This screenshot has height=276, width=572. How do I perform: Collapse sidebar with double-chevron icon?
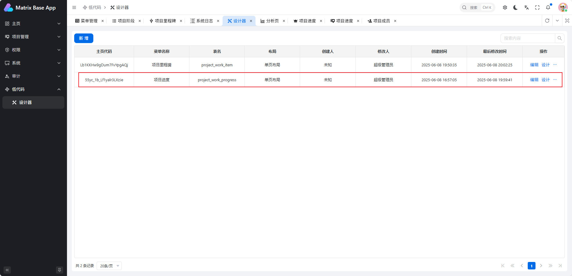point(7,270)
